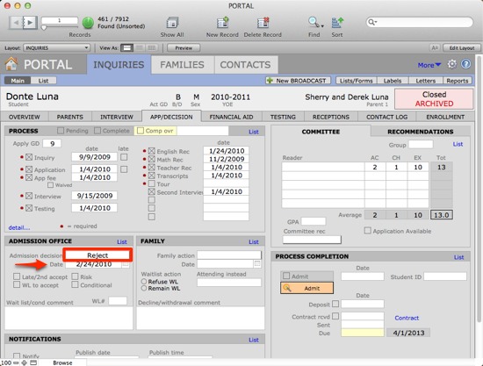Open Admission decision Reject field
The height and width of the screenshot is (366, 483).
tap(97, 255)
